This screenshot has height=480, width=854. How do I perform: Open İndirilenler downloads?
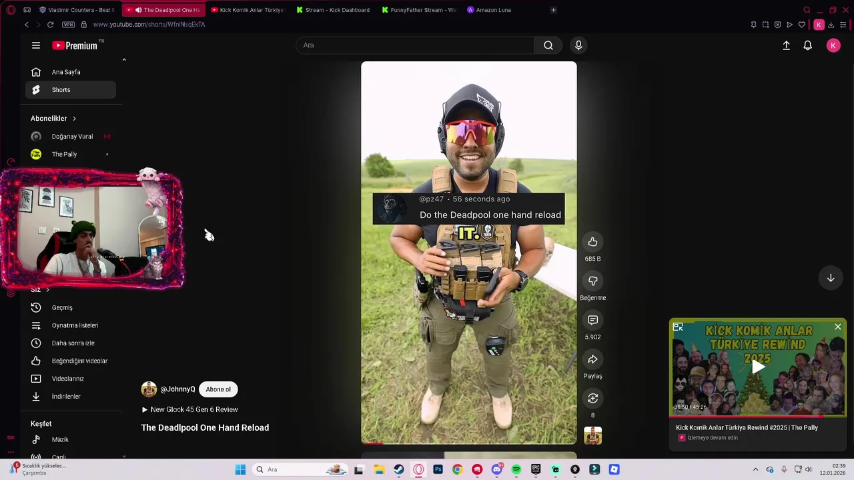71,397
